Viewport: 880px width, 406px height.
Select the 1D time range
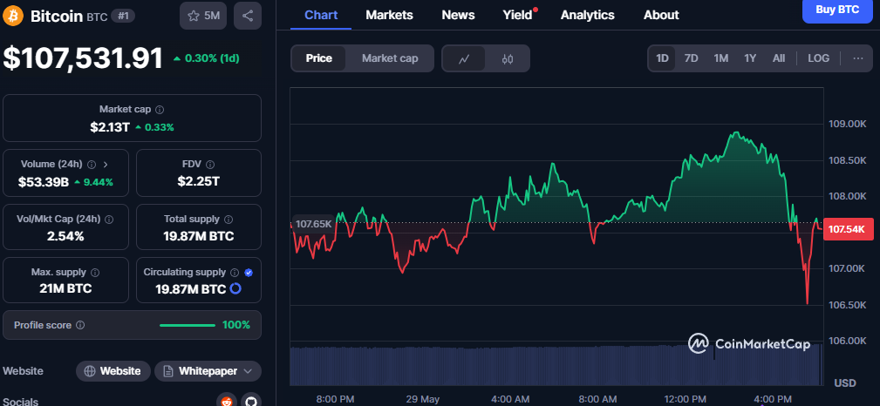663,58
